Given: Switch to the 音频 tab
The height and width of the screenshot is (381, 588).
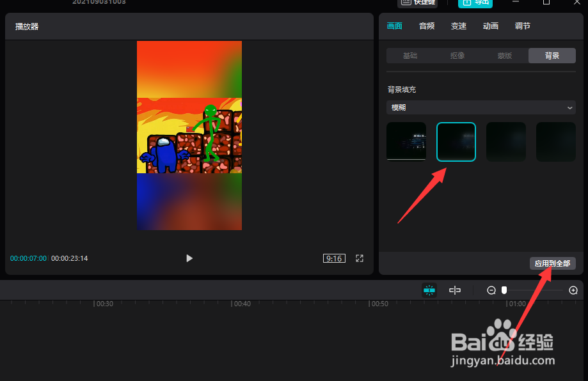Looking at the screenshot, I should [427, 26].
